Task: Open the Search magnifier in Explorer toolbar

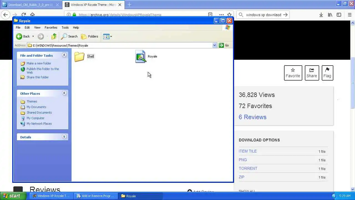Action: pyautogui.click(x=64, y=36)
